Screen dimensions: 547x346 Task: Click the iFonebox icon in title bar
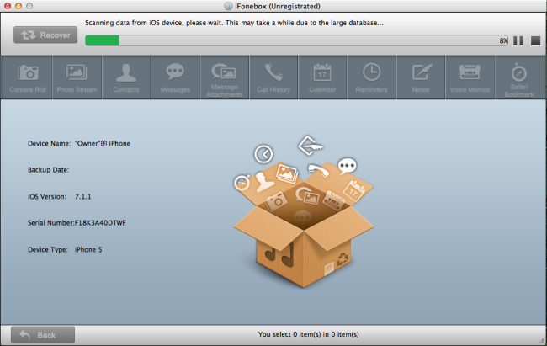pyautogui.click(x=228, y=6)
